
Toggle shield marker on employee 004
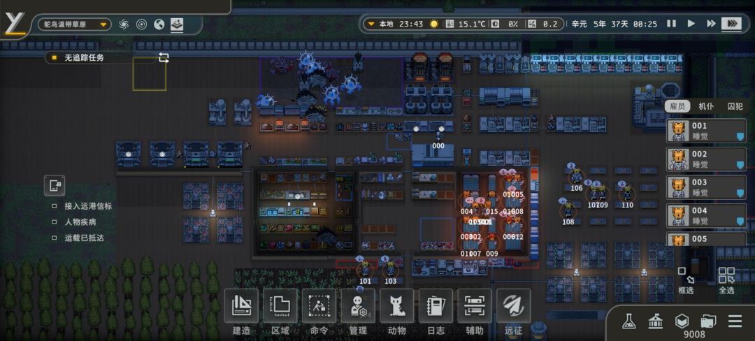[740, 222]
